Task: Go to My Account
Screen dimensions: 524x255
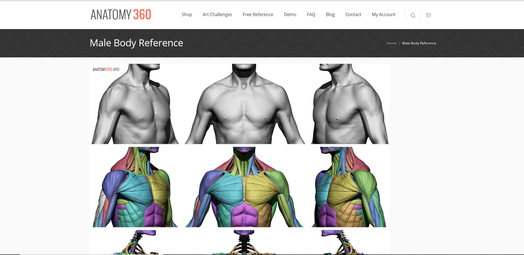Action: click(384, 14)
